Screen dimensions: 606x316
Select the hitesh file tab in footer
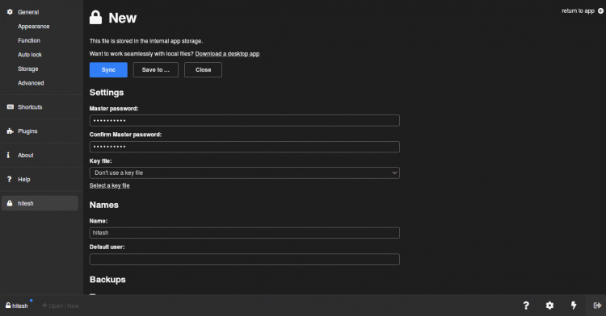click(17, 306)
